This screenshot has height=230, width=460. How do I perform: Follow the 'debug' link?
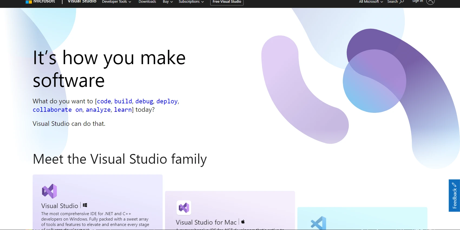pyautogui.click(x=144, y=101)
